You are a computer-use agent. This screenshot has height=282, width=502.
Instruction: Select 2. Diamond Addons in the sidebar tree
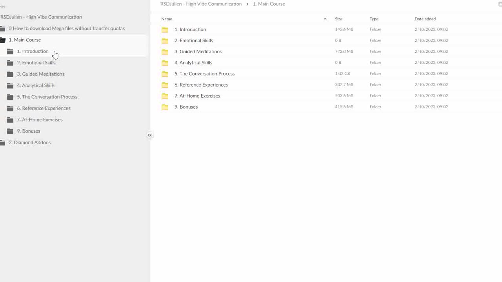coord(29,143)
